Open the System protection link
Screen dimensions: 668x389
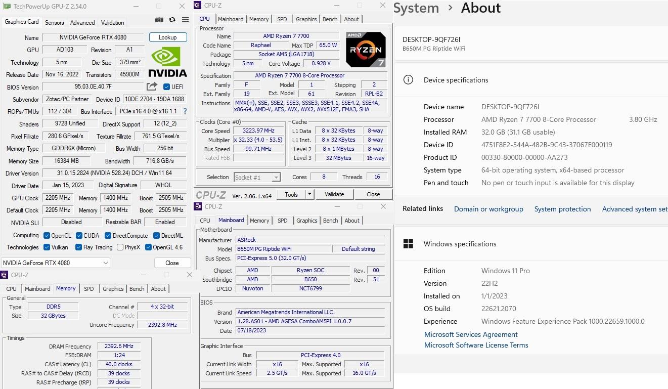tap(562, 209)
